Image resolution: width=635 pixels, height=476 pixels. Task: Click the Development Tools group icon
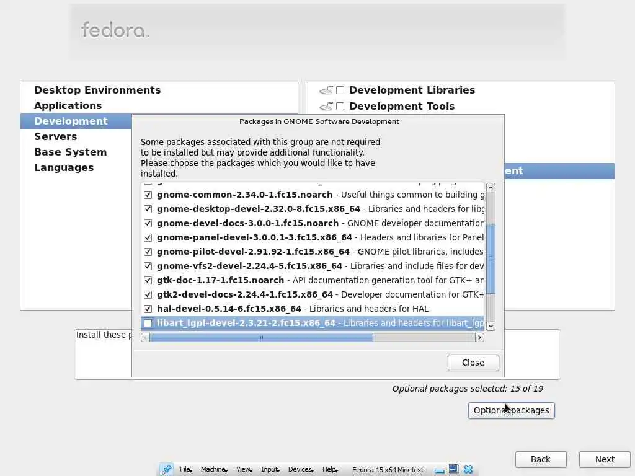[x=326, y=106]
